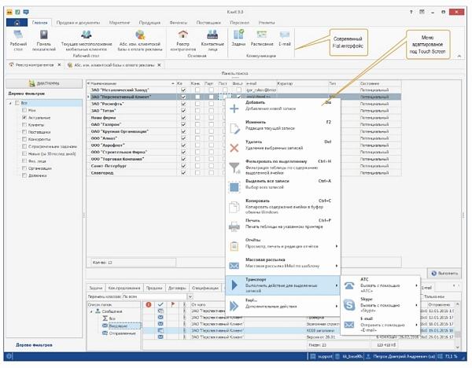Click the ATC phone icon in submenu
The image size is (472, 368).
[348, 286]
